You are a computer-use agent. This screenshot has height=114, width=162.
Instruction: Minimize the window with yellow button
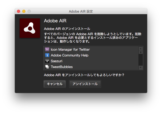[x=24, y=11]
